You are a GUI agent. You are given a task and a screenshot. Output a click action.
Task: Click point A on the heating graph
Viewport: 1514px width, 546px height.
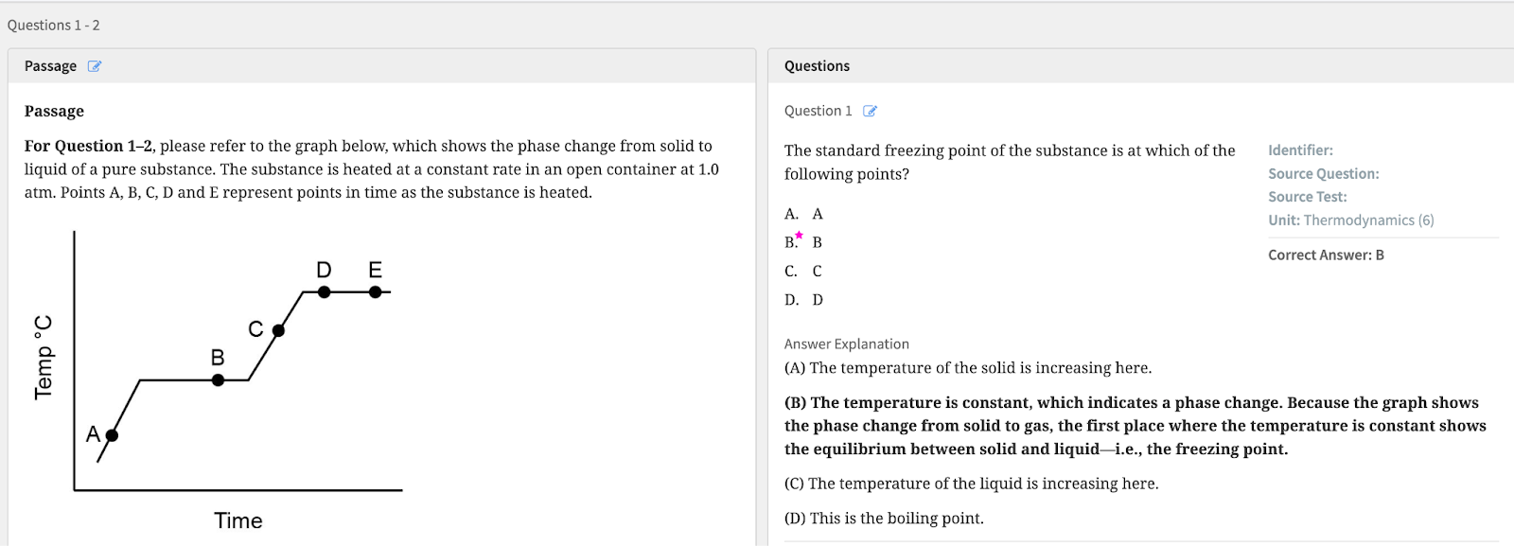point(112,435)
